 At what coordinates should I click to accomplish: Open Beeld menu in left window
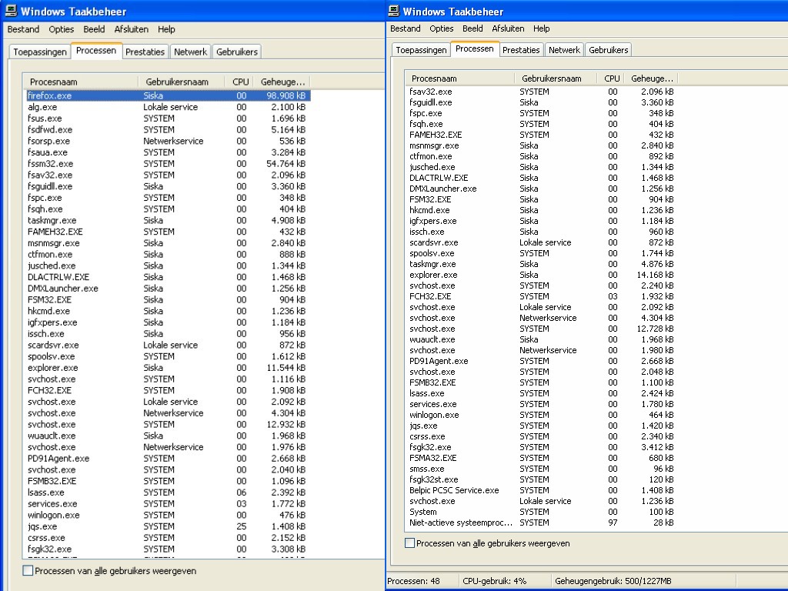click(94, 29)
